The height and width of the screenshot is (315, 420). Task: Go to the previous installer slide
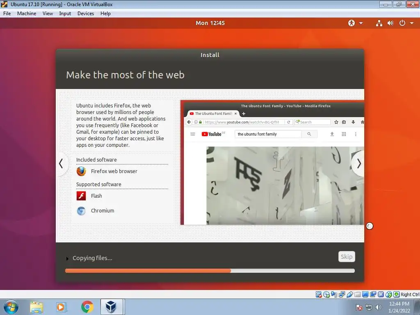[x=62, y=163]
